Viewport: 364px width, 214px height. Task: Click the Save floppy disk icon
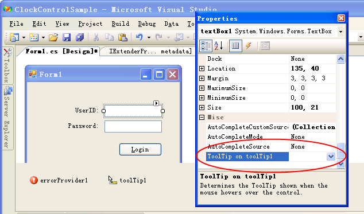pyautogui.click(x=67, y=37)
